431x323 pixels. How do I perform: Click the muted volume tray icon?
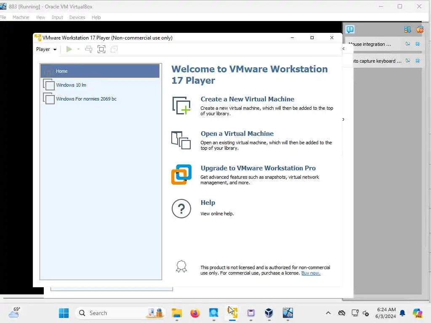pos(366,313)
